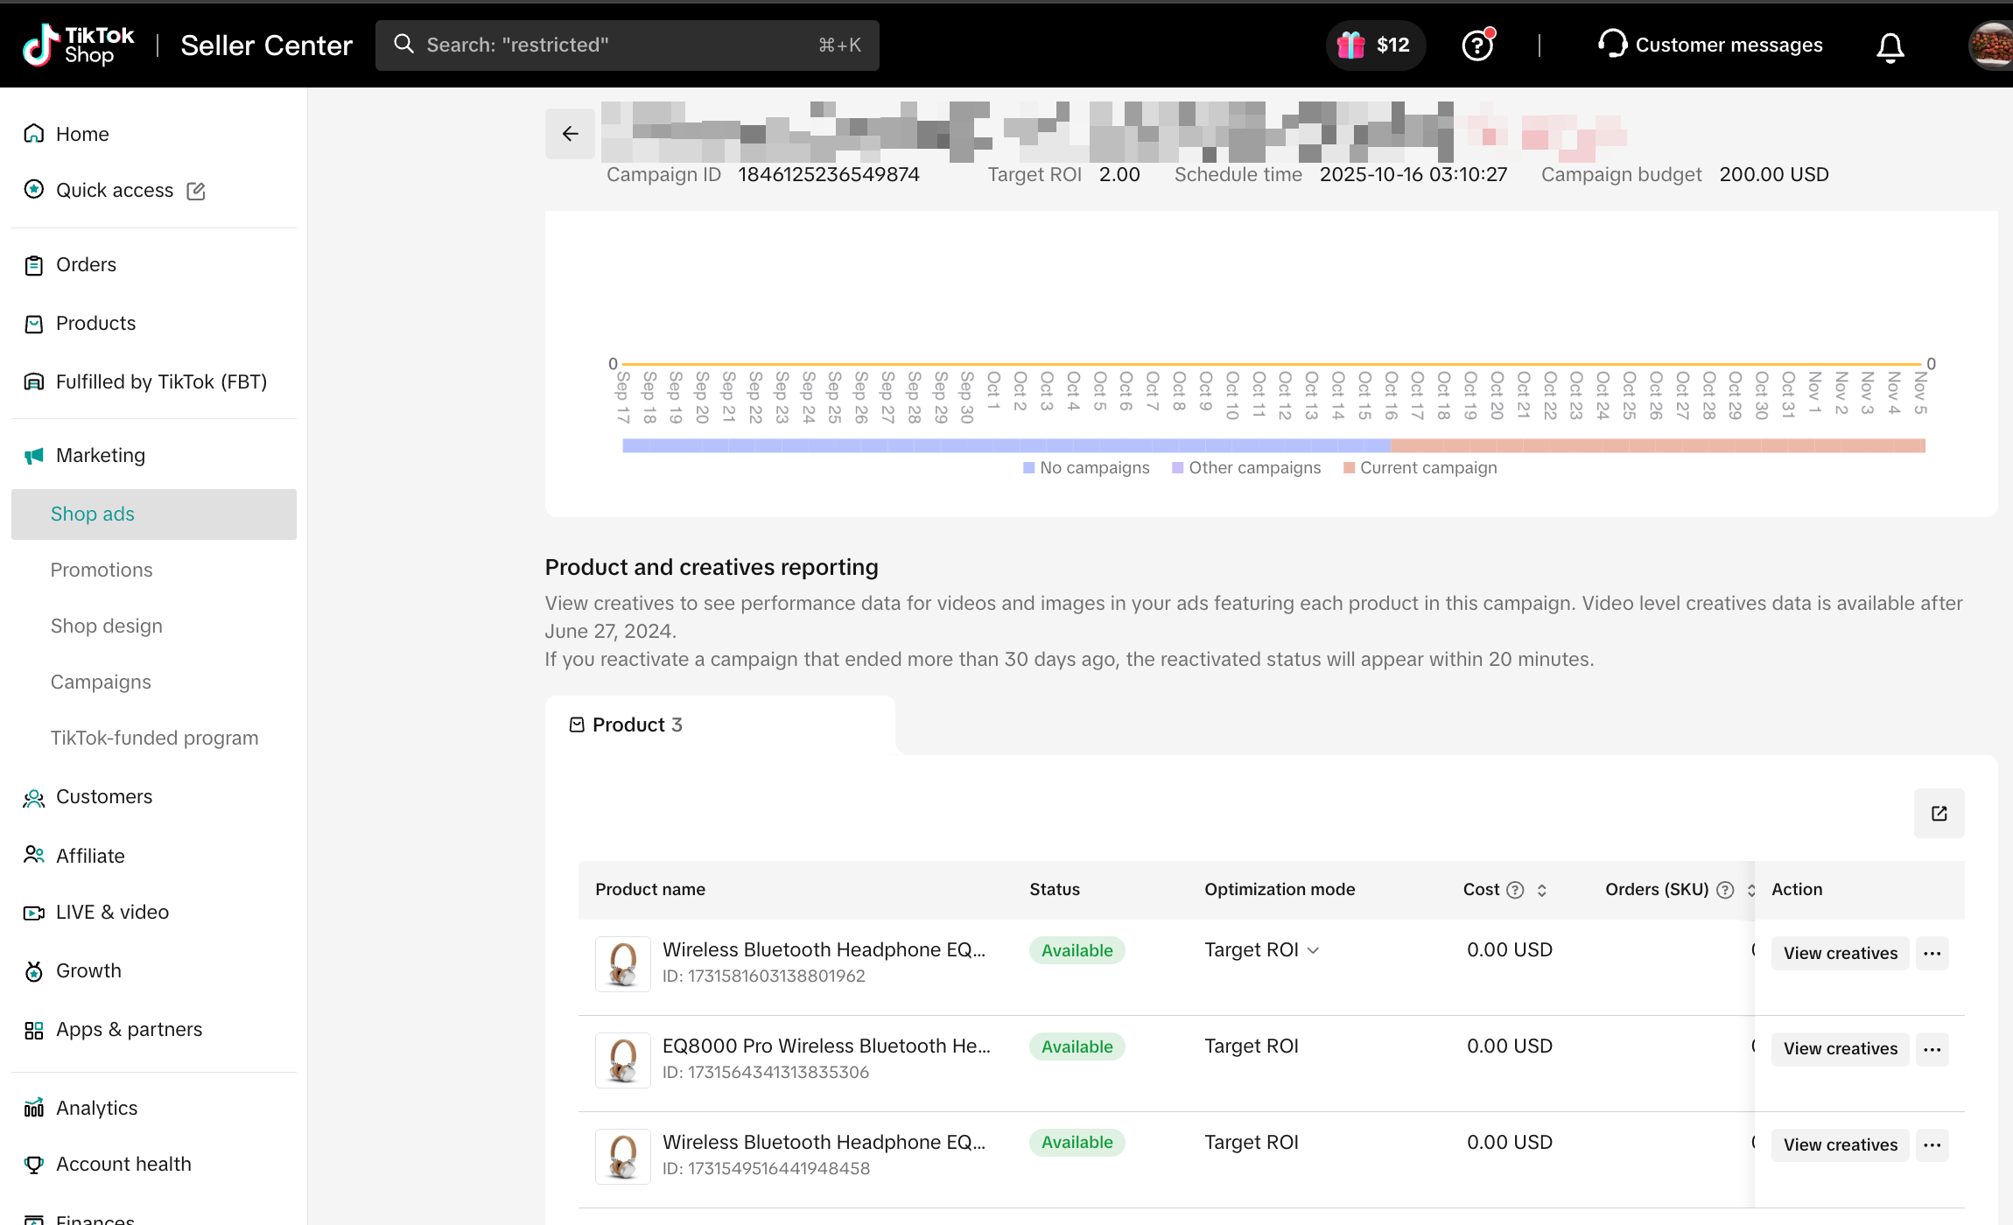Click View creatives for EQ8000 Pro product
The width and height of the screenshot is (2013, 1225).
pyautogui.click(x=1840, y=1048)
